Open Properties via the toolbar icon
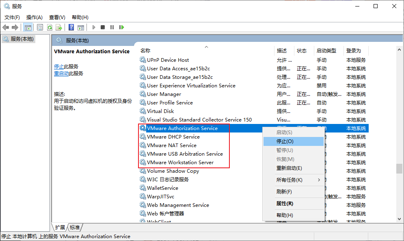The height and width of the screenshot is (241, 404). point(40,27)
